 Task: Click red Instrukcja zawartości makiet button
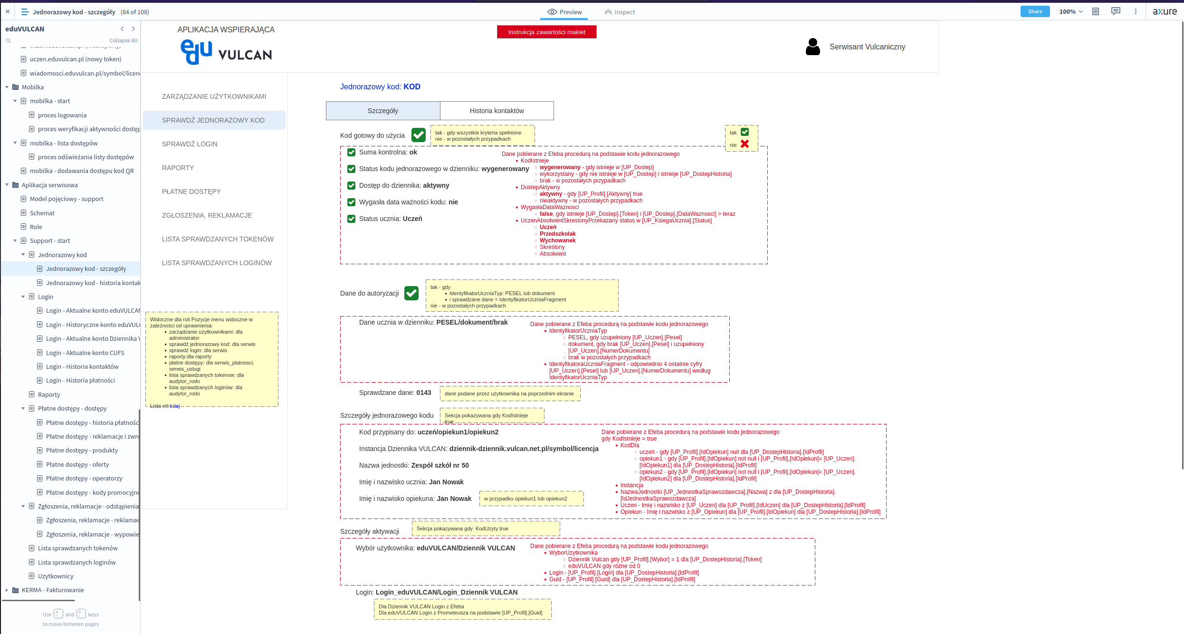click(x=546, y=32)
